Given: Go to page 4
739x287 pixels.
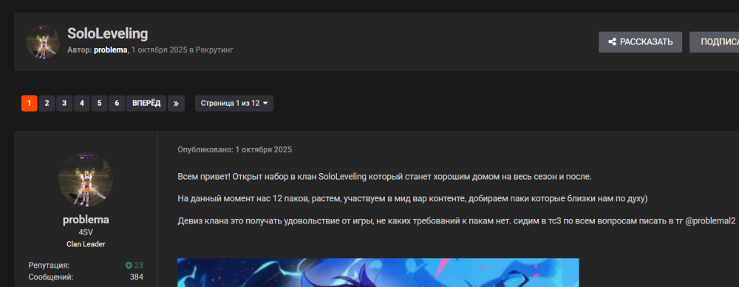Looking at the screenshot, I should coord(81,104).
